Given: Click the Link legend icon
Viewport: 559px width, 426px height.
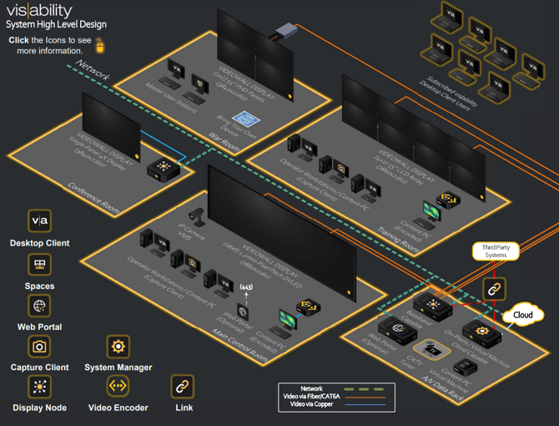Looking at the screenshot, I should (183, 386).
